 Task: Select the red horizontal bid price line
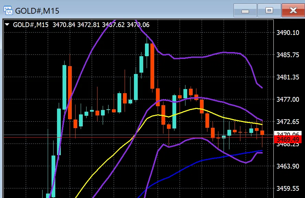point(139,137)
